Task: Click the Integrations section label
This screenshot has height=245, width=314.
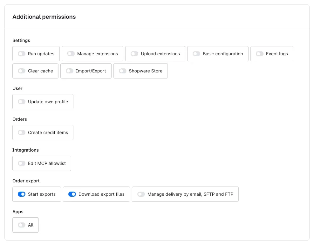Action: click(26, 150)
